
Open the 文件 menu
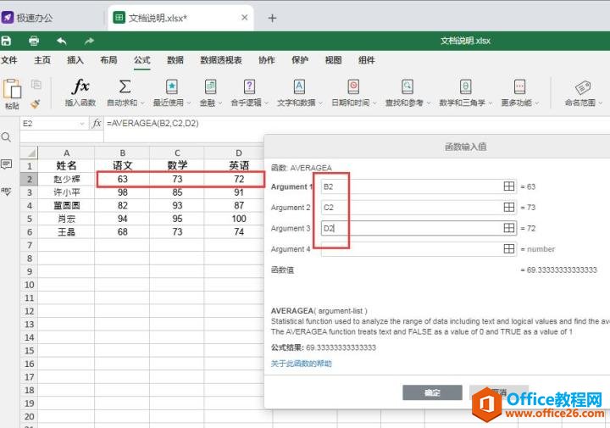click(9, 60)
